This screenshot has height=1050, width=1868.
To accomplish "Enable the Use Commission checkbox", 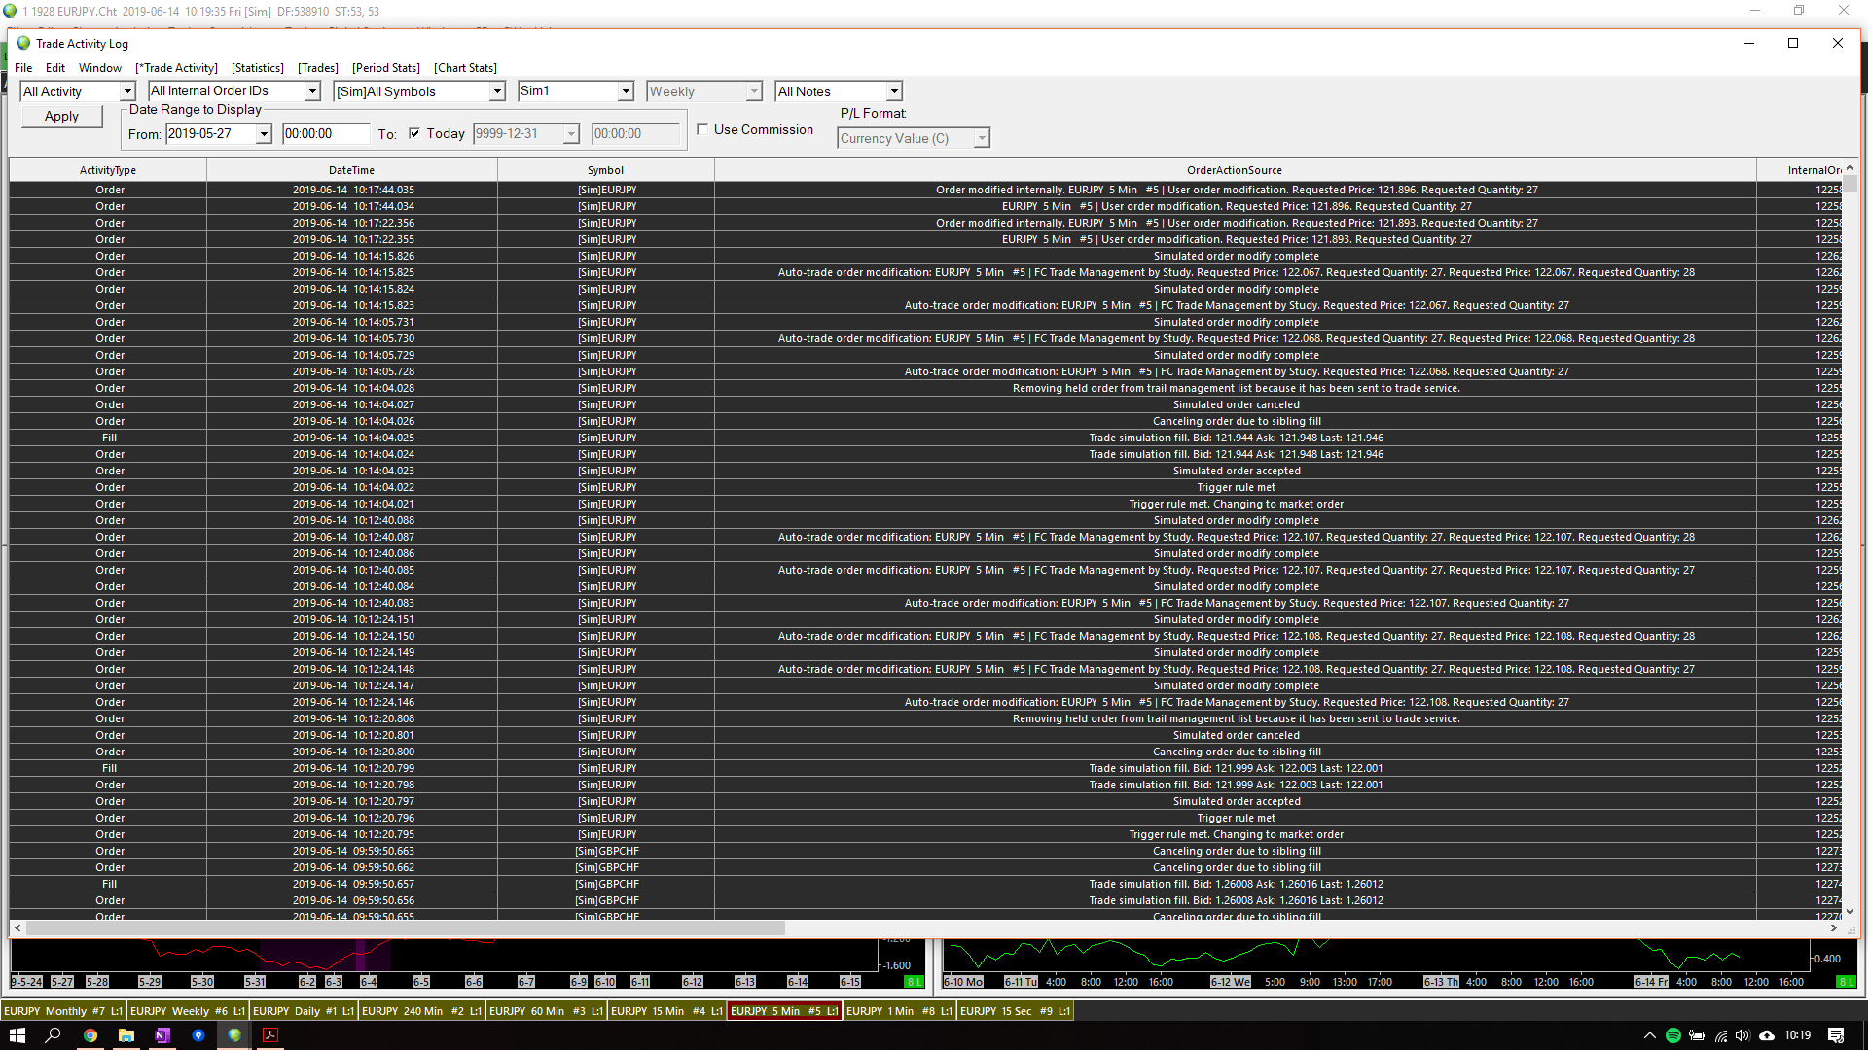I will click(702, 129).
